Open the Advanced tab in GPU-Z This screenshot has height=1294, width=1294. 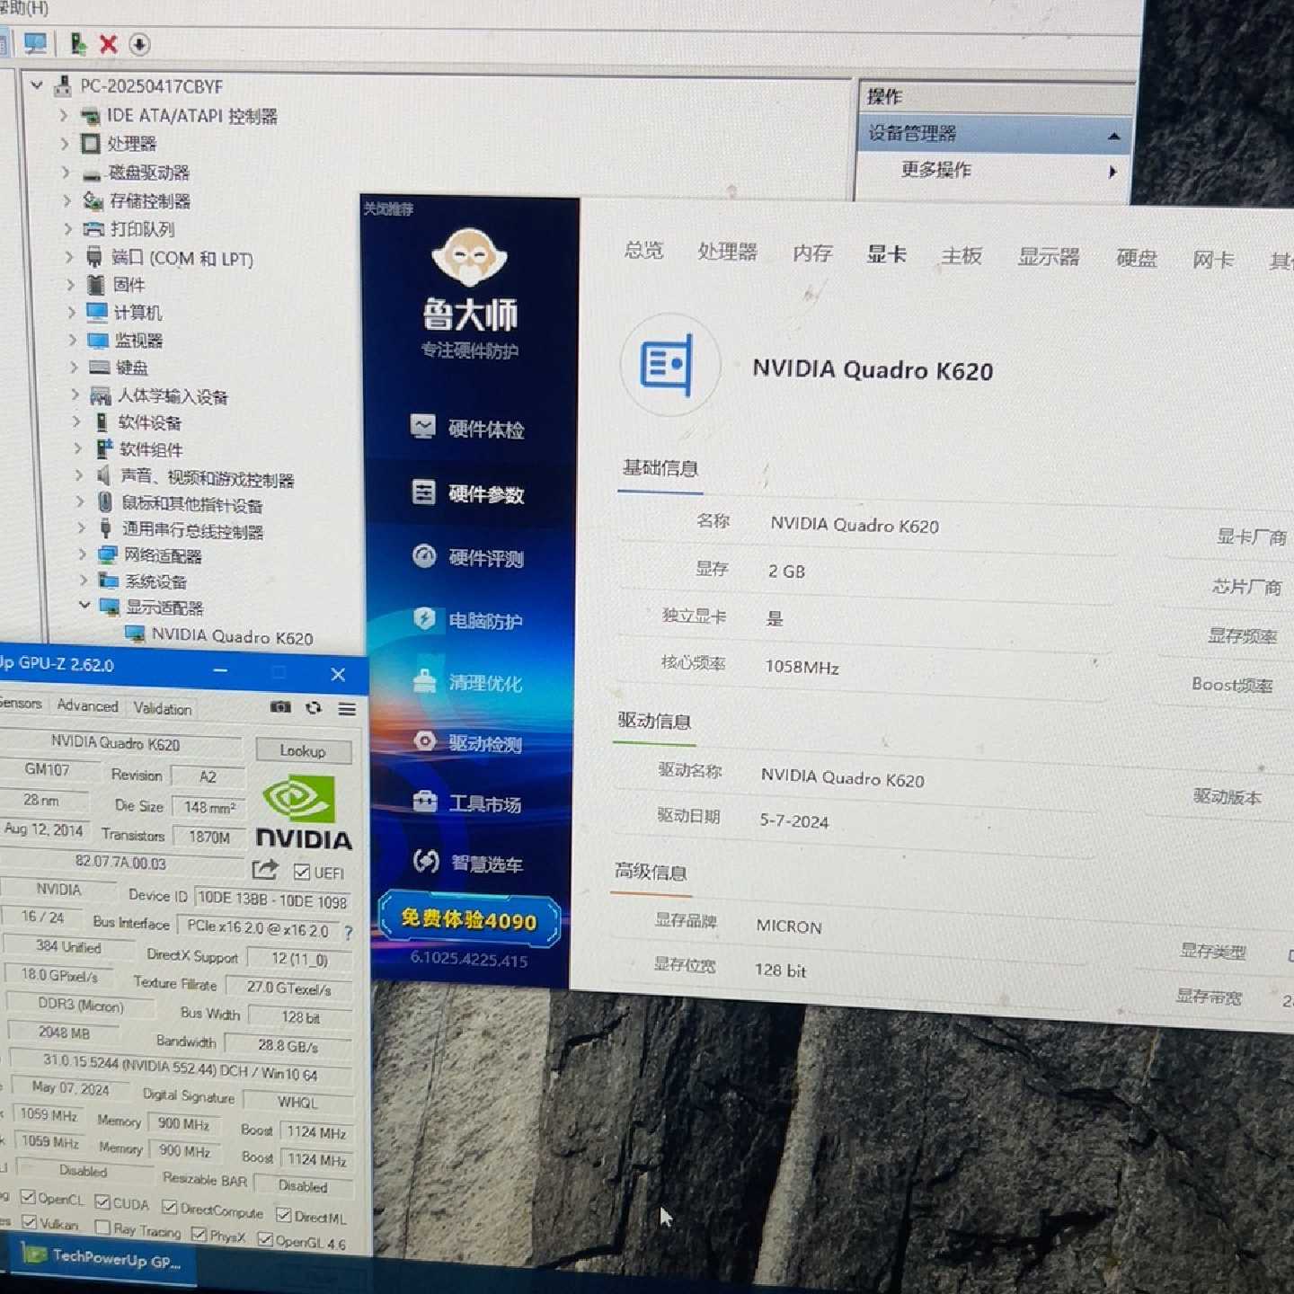click(88, 706)
